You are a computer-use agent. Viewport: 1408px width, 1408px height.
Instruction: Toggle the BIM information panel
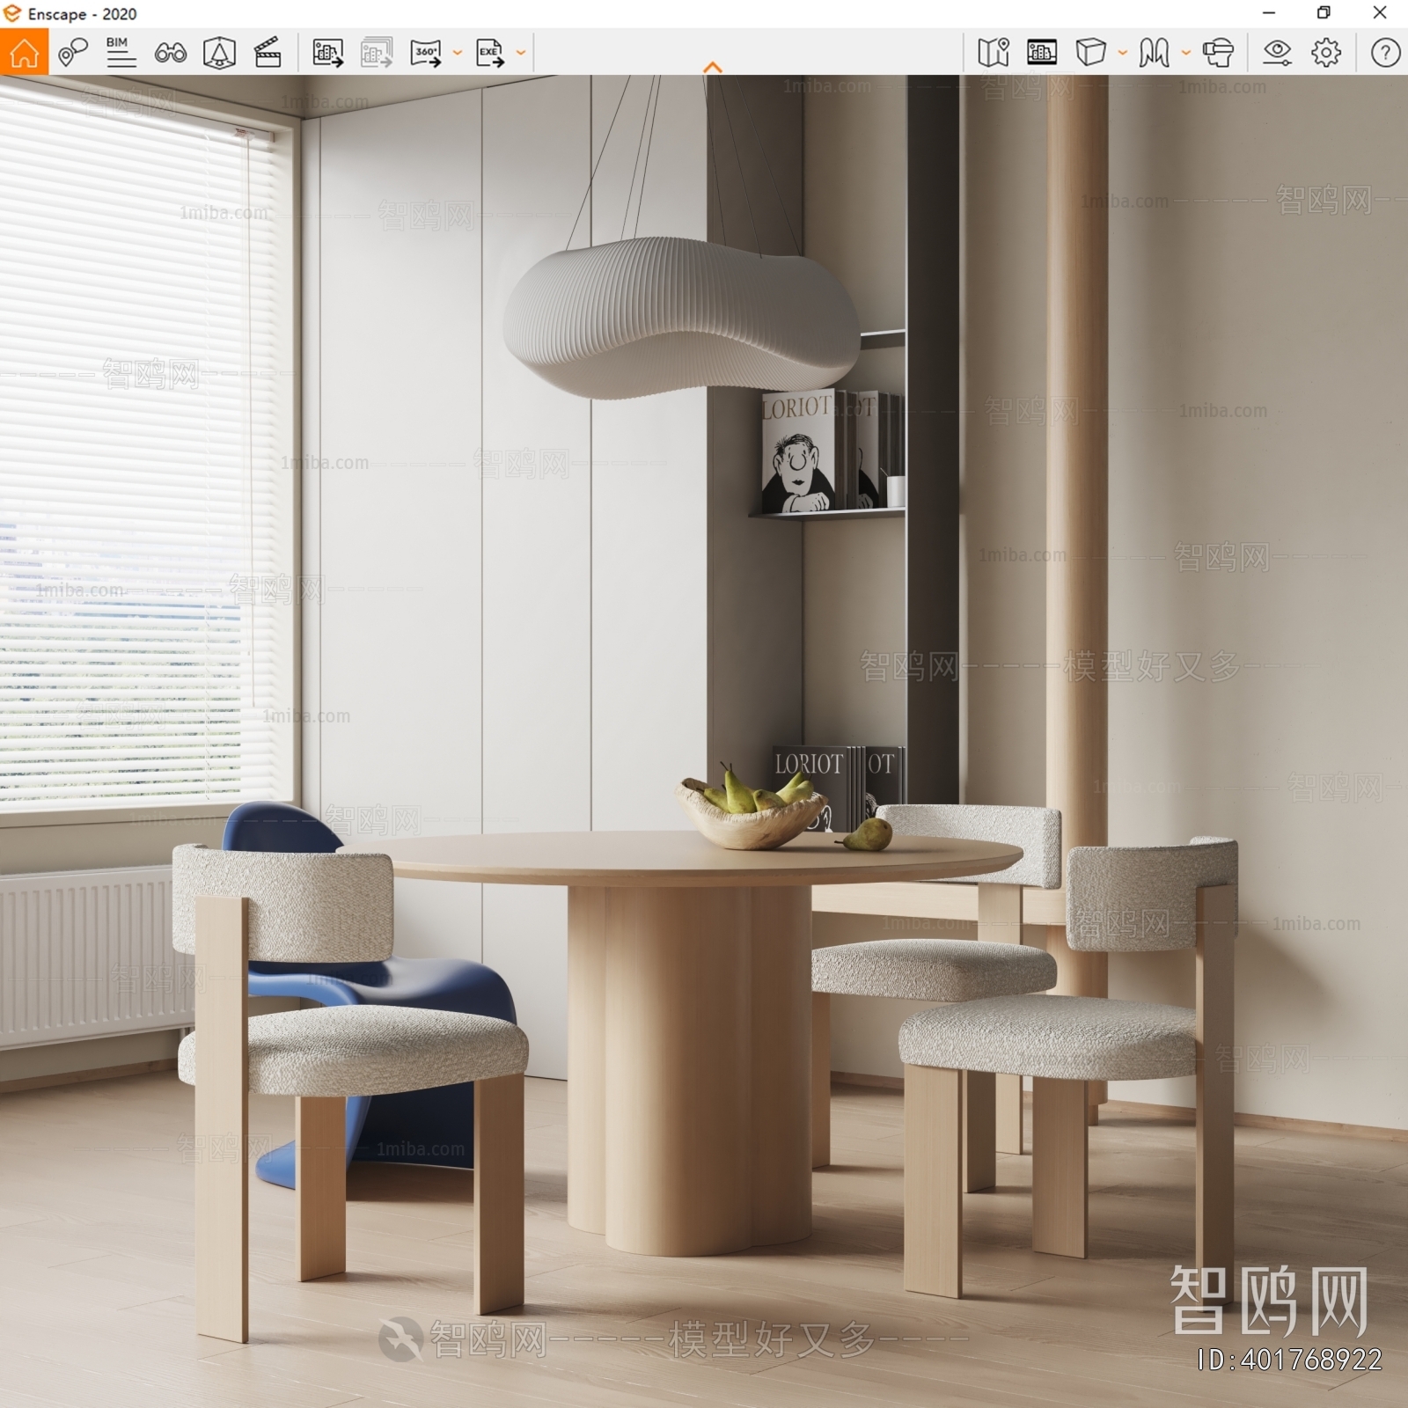pos(121,53)
